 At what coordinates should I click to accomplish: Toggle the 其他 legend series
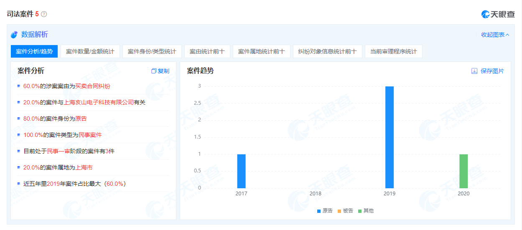366,211
